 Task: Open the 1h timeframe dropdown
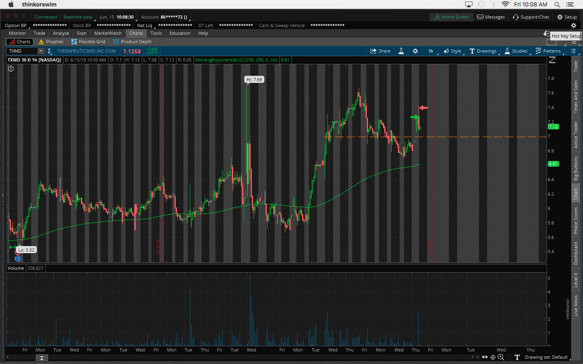pos(431,51)
